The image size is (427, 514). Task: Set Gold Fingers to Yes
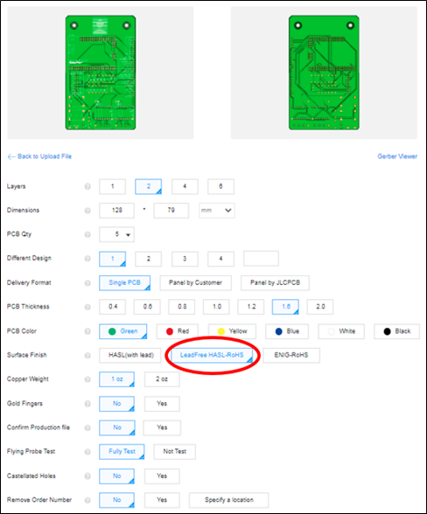[x=162, y=404]
